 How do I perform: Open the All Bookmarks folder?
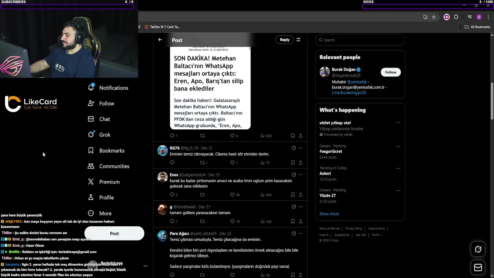click(x=477, y=27)
